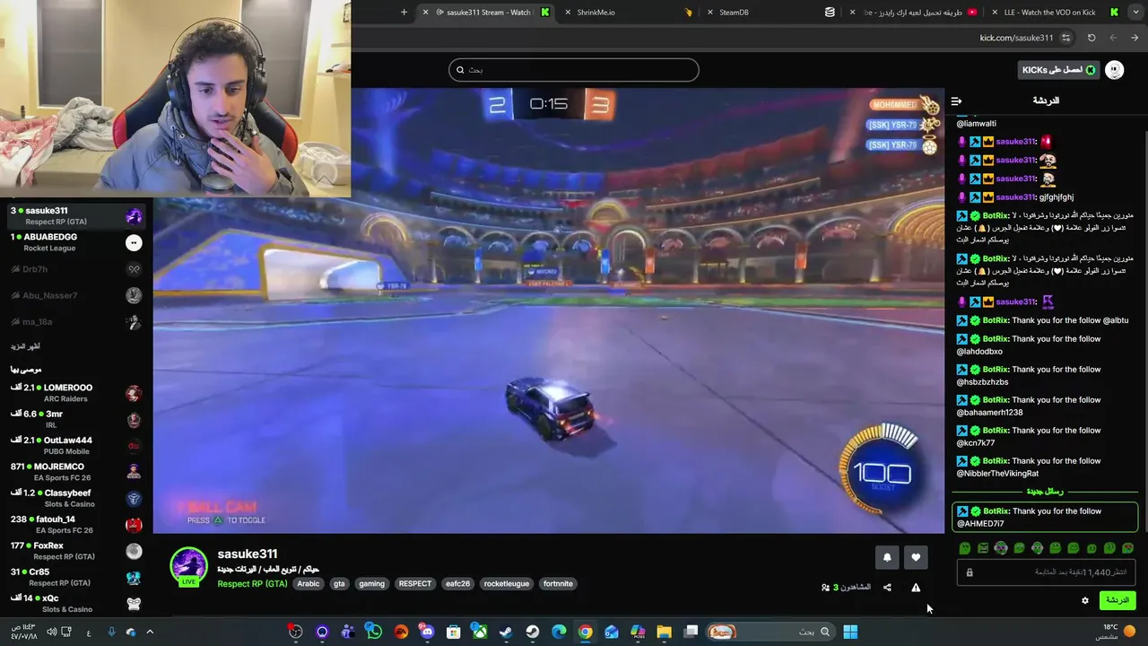The image size is (1148, 646).
Task: Select the eafc26 stream tag
Action: click(457, 584)
